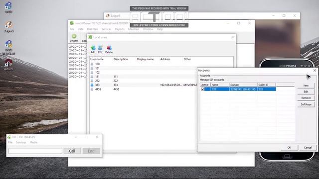Viewport: 319px width, 179px height.
Task: Open the File menu in miniSIPServer
Action: tap(72, 29)
